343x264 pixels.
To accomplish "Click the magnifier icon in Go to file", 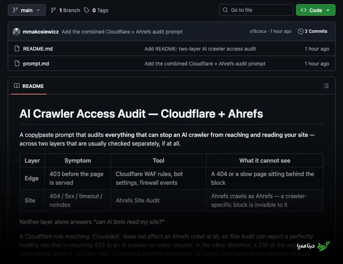I will click(x=225, y=10).
